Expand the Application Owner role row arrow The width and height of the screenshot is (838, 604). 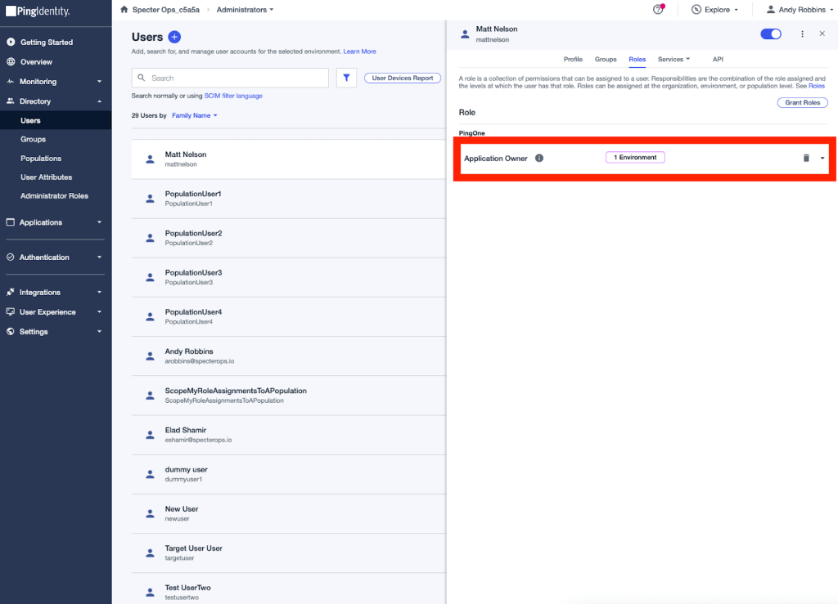point(822,158)
